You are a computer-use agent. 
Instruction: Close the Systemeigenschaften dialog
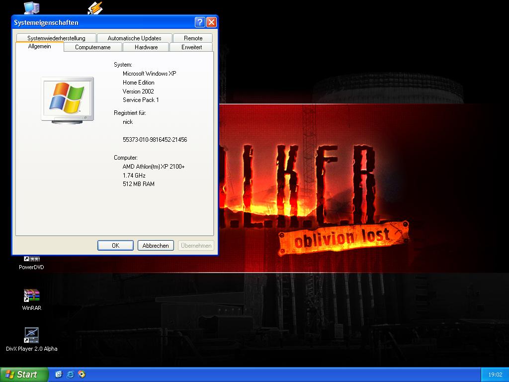click(x=211, y=22)
